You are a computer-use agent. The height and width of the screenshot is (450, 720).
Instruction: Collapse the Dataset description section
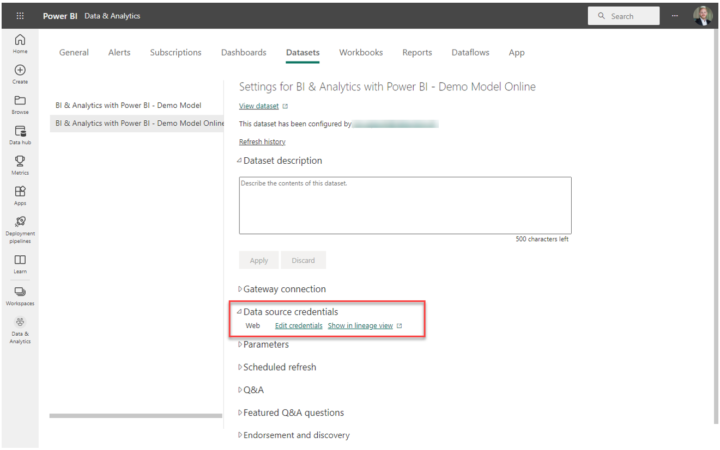(x=280, y=161)
